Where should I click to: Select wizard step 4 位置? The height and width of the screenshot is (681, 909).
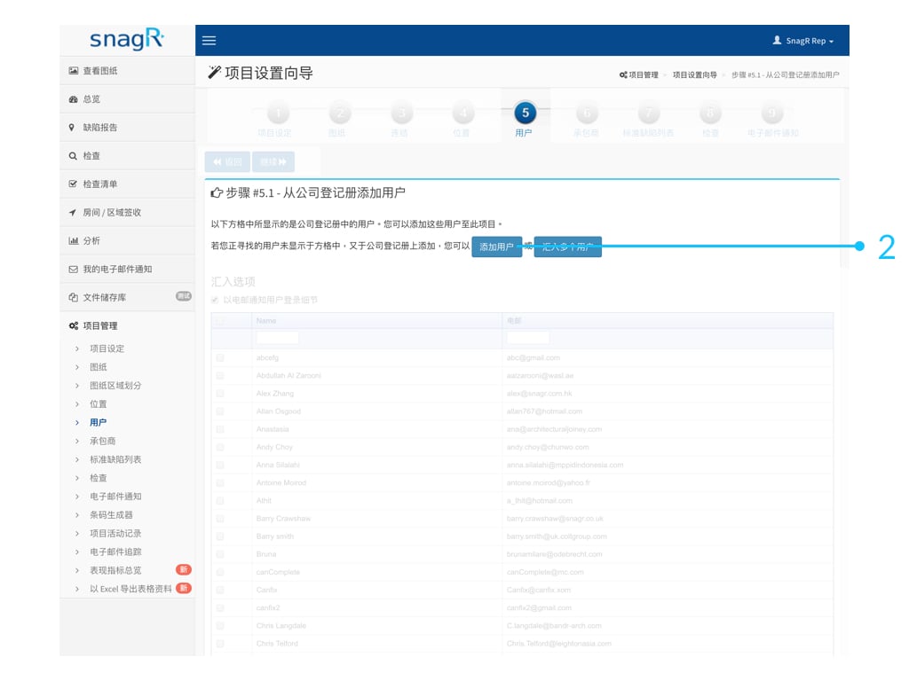tap(463, 113)
